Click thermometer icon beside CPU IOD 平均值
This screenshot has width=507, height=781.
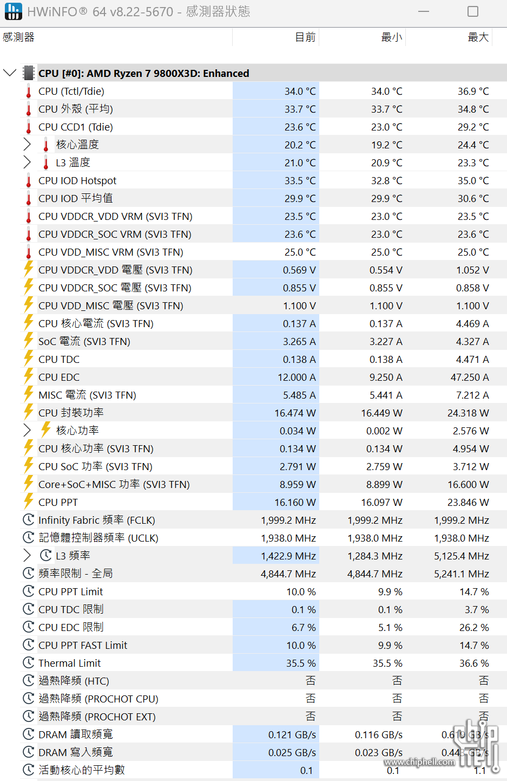click(x=29, y=198)
